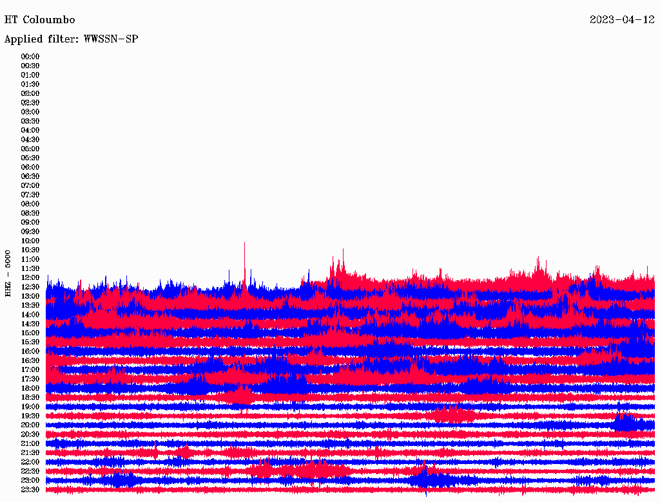Click the 20:00 time label
Viewport: 660px width, 502px height.
pos(30,425)
